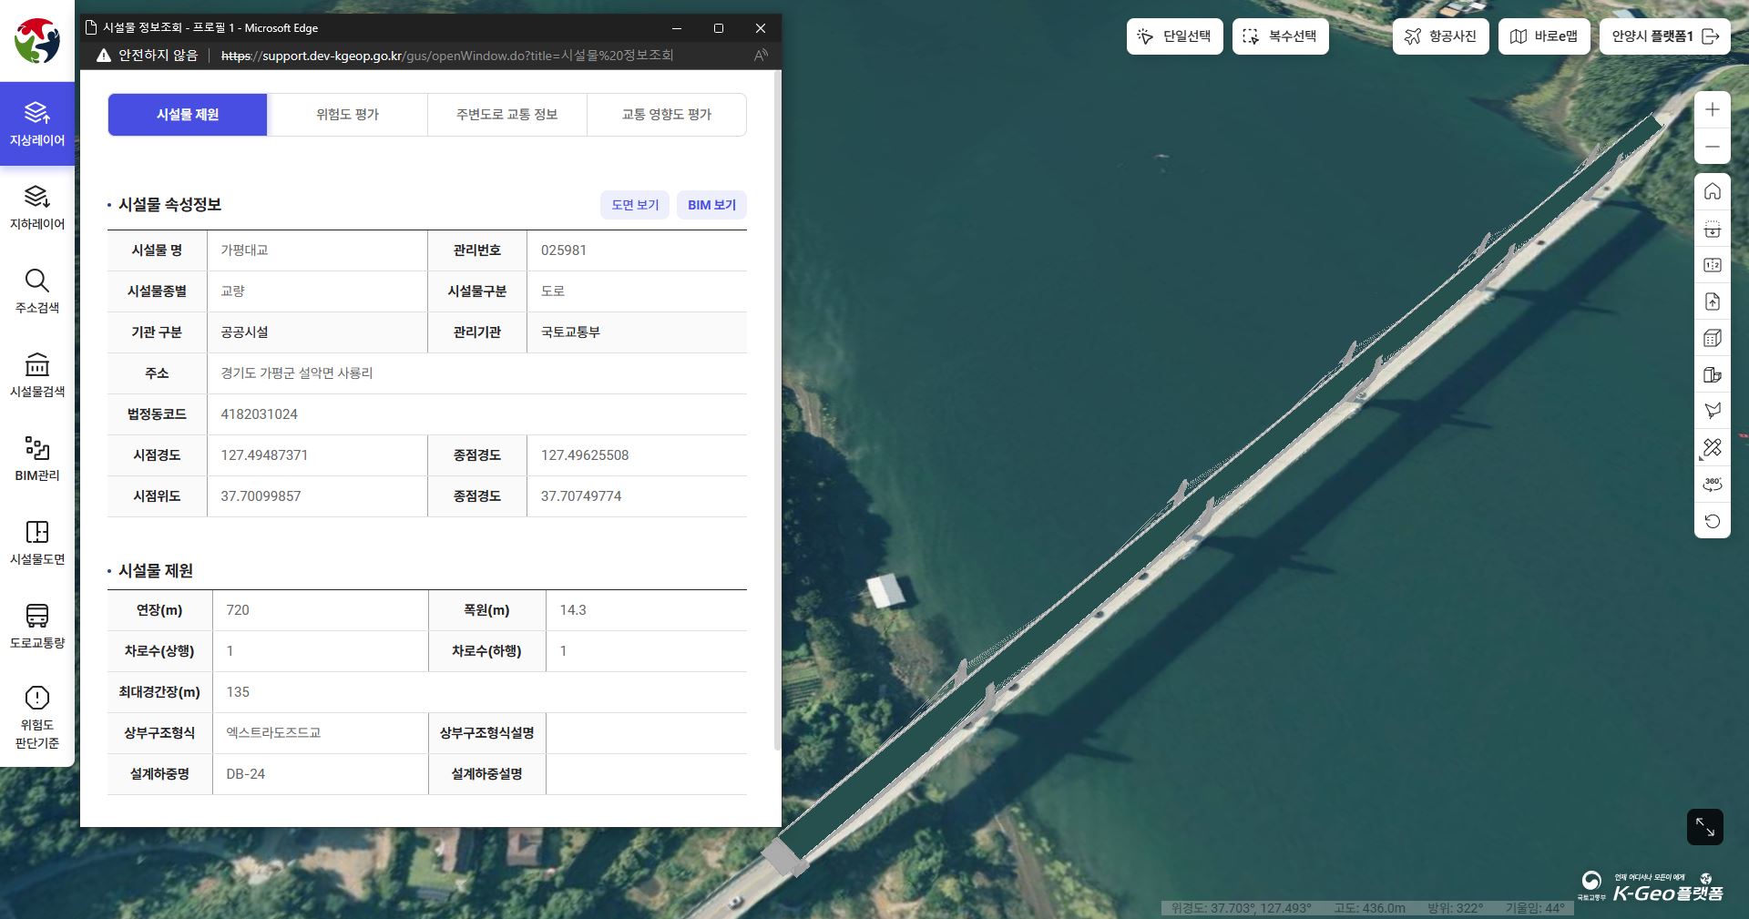The width and height of the screenshot is (1749, 919).
Task: Click the measurement ruler tool icon
Action: [x=1713, y=447]
